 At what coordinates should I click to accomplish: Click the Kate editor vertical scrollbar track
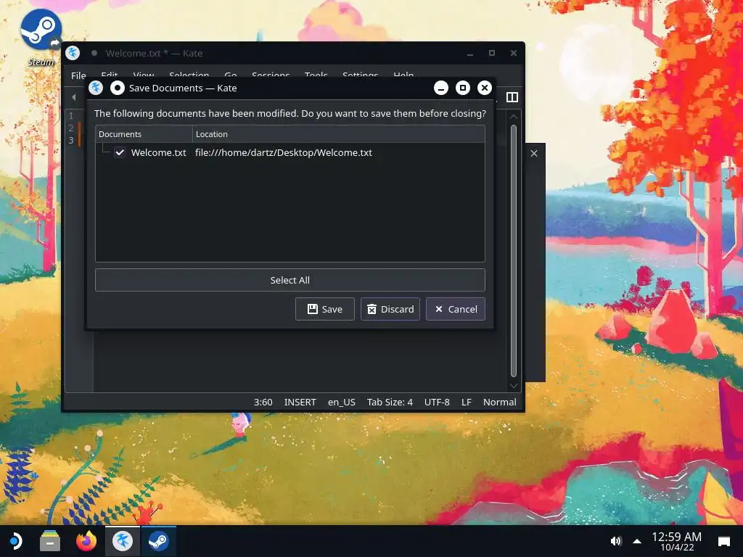tap(514, 251)
